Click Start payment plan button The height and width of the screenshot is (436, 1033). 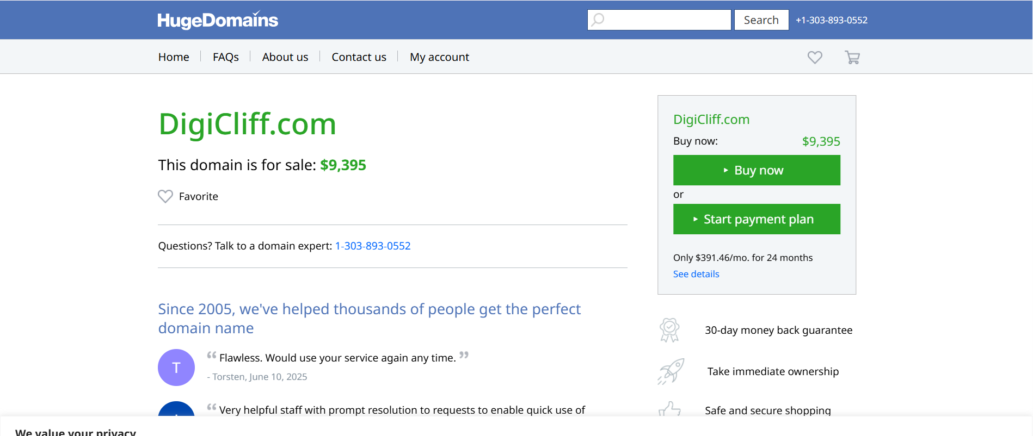[757, 219]
